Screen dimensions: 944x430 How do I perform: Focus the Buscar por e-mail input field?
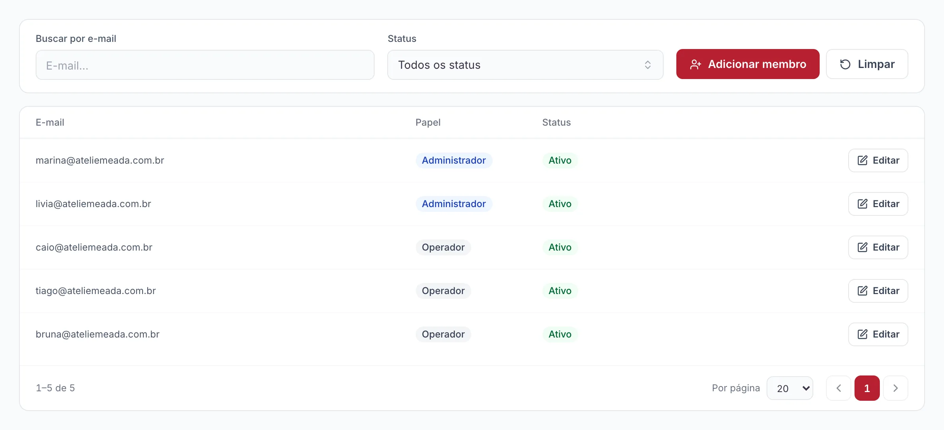coord(205,65)
